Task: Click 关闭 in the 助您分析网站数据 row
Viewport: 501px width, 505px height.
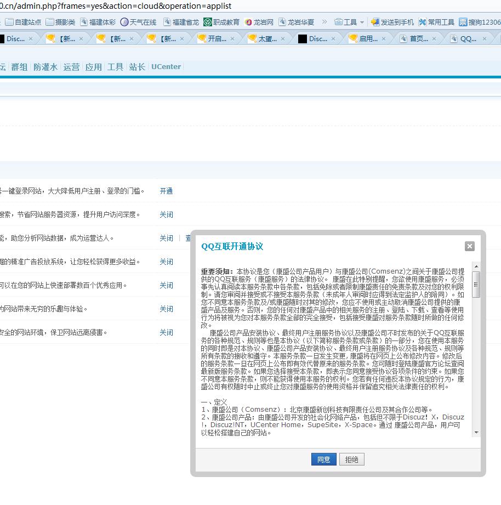Action: pyautogui.click(x=166, y=238)
